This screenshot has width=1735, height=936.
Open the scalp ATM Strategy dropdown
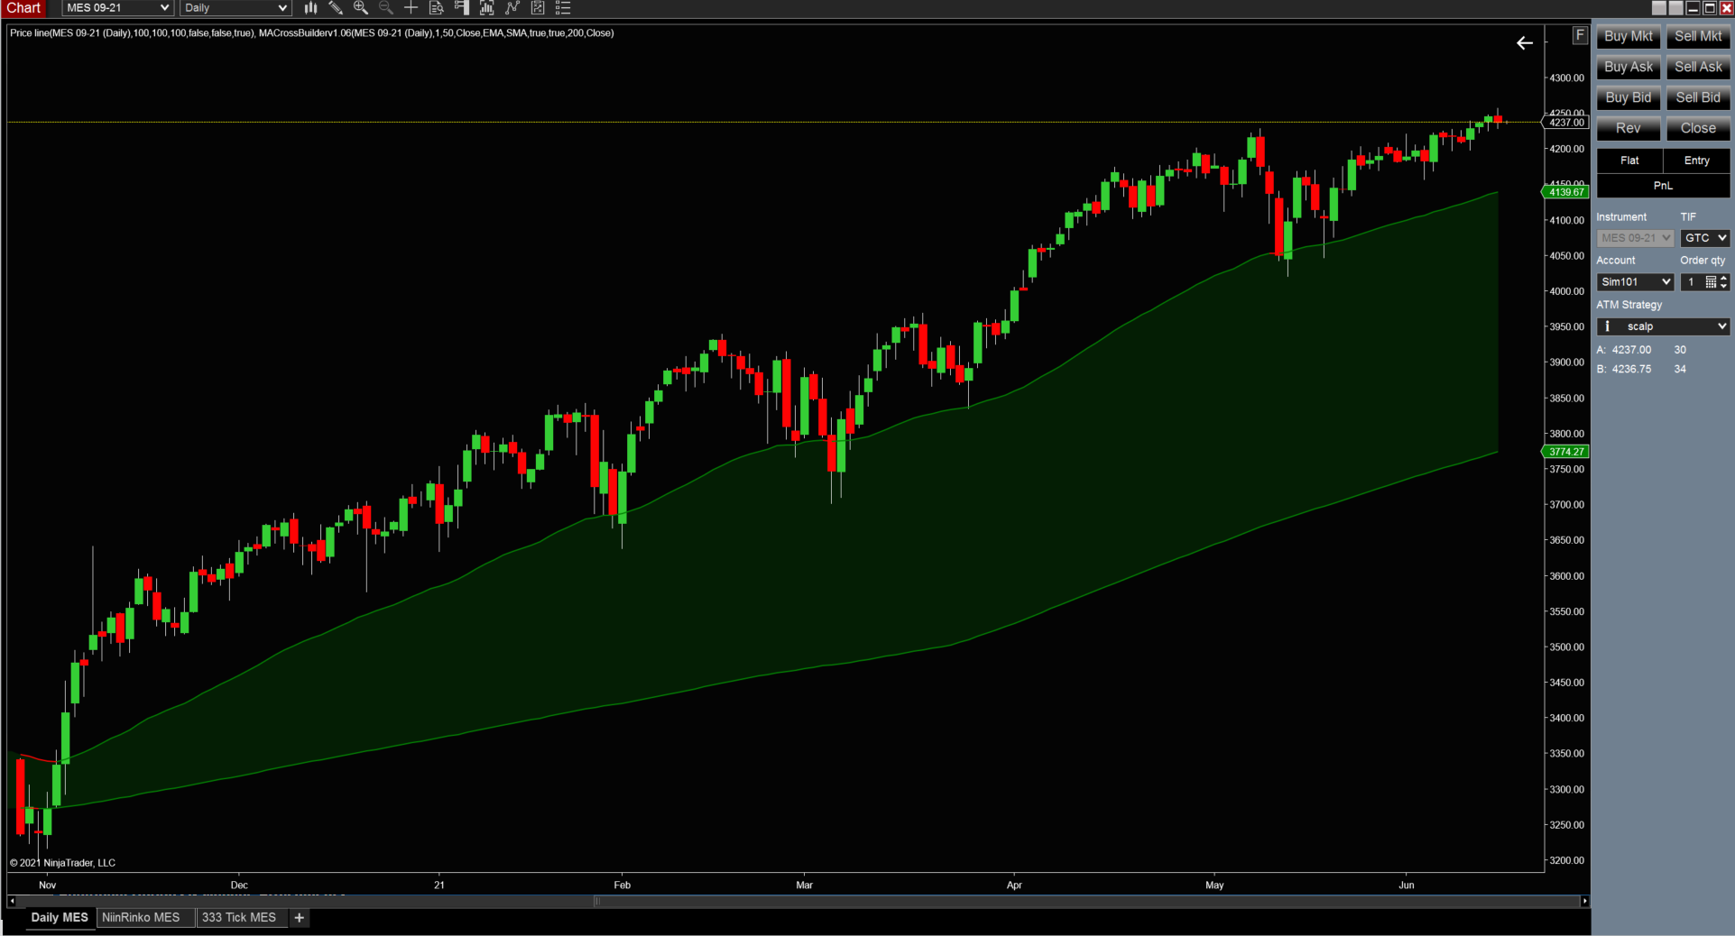(x=1663, y=326)
